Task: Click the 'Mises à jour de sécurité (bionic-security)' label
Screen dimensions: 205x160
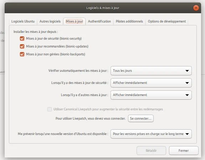Action: 54,39
